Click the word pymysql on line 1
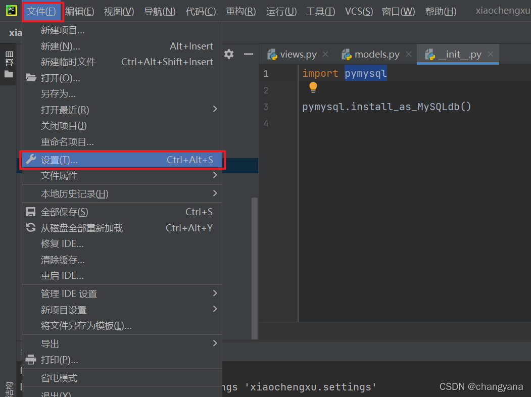Image resolution: width=531 pixels, height=397 pixels. coord(366,73)
